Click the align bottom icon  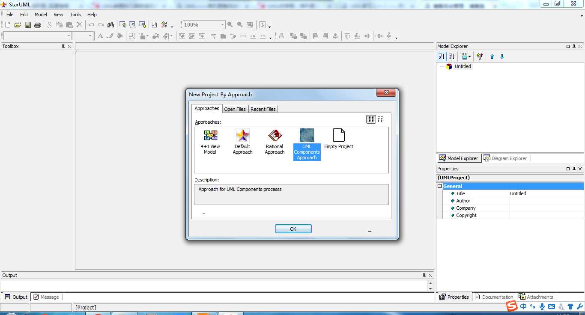pos(357,36)
